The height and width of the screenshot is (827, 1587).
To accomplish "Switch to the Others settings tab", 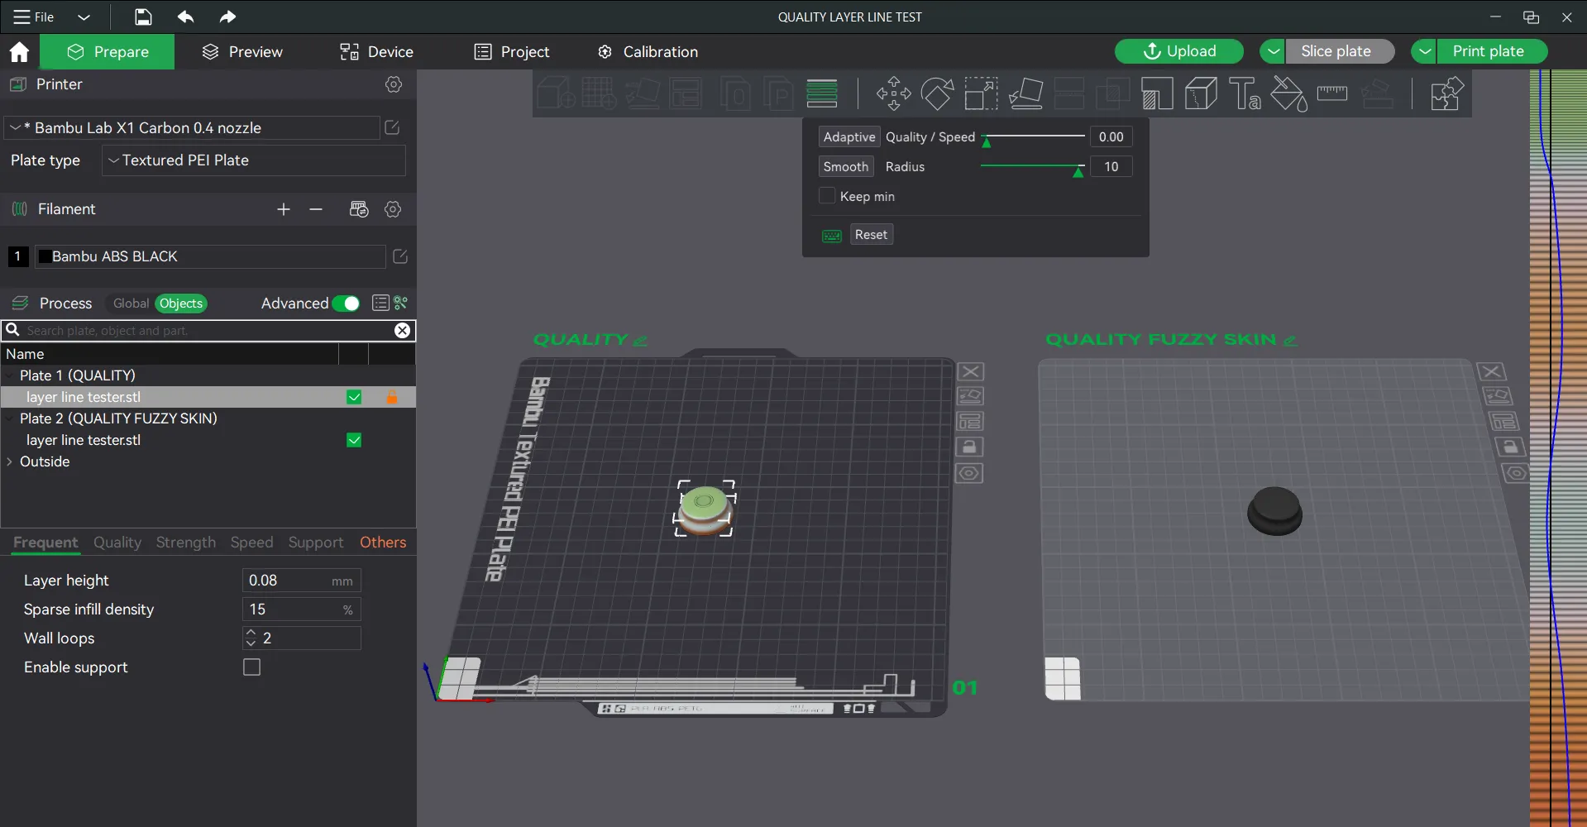I will (x=383, y=543).
